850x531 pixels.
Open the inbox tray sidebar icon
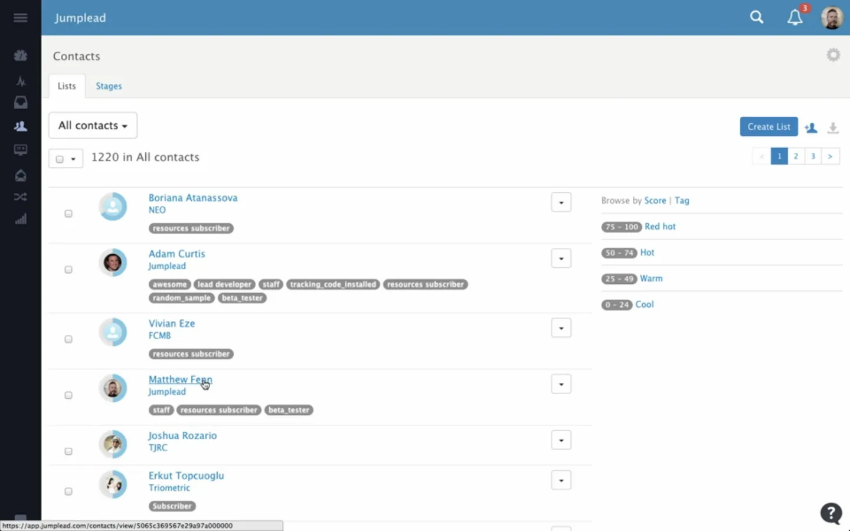[21, 103]
